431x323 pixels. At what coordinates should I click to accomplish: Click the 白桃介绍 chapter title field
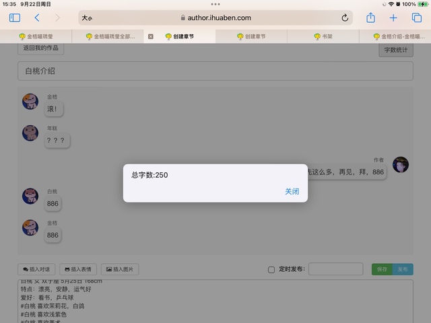pyautogui.click(x=215, y=71)
